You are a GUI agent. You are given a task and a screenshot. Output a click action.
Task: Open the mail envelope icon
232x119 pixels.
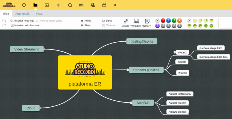point(81,5)
